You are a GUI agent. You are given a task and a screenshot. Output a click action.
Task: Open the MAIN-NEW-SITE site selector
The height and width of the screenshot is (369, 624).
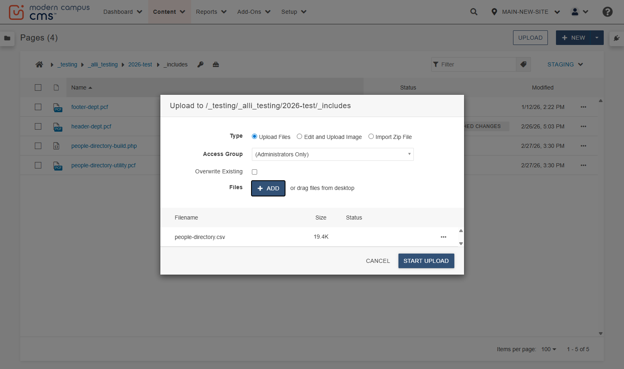tap(525, 12)
